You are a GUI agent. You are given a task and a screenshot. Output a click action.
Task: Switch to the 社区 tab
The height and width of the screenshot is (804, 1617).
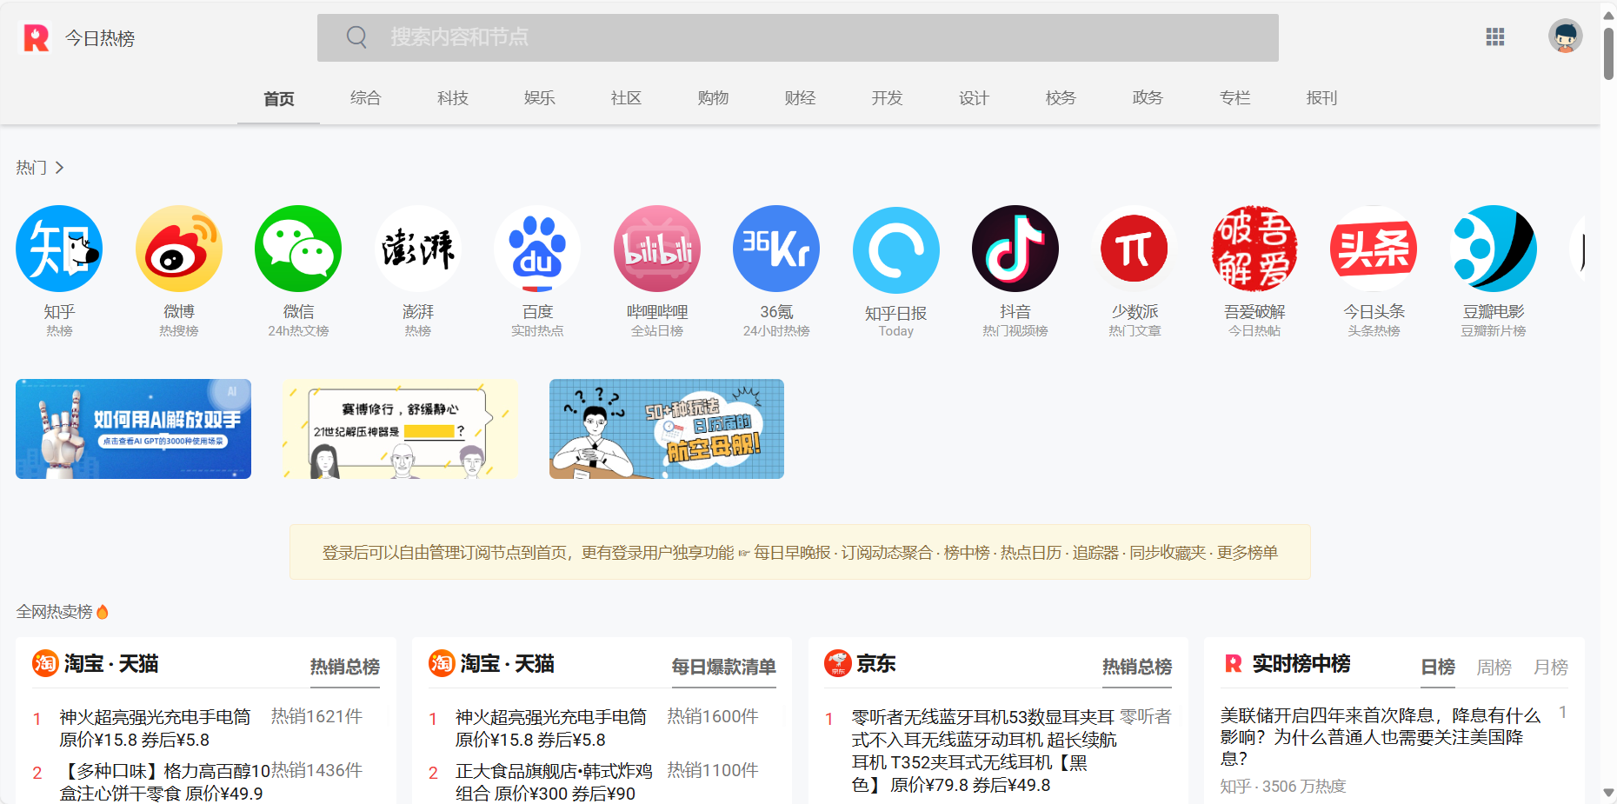[x=627, y=98]
